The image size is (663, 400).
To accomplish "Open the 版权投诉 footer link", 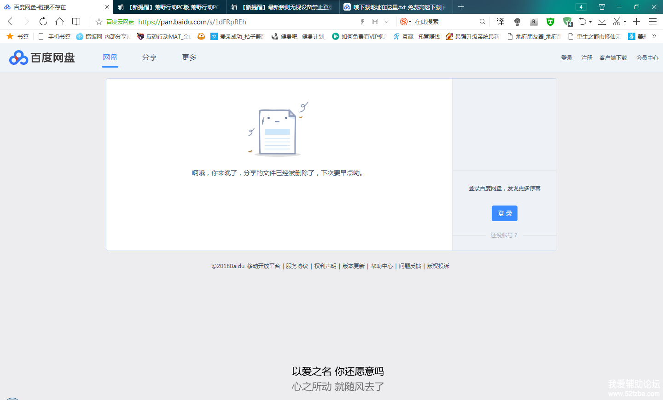I will 438,266.
